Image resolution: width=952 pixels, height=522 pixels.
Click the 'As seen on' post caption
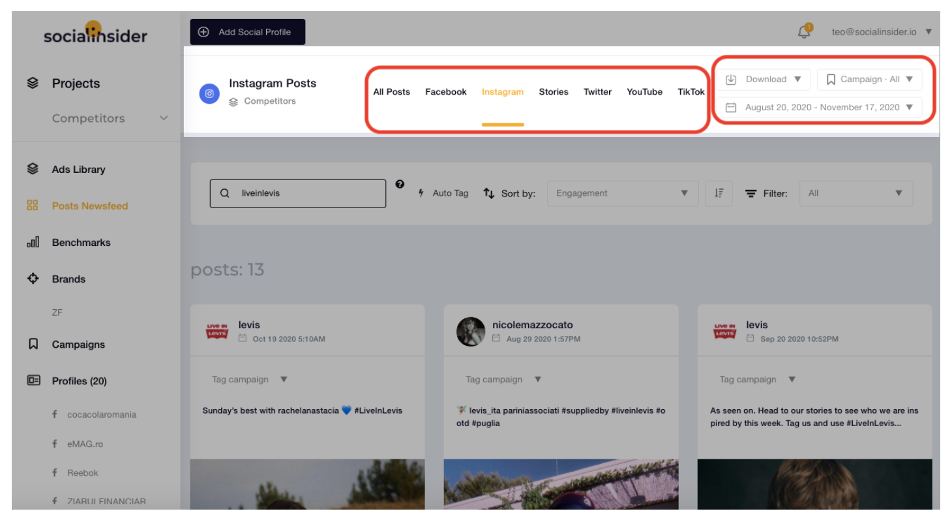coord(814,417)
